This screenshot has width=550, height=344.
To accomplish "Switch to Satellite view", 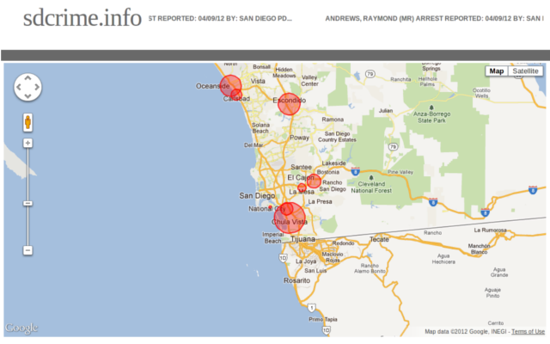I will tap(525, 71).
